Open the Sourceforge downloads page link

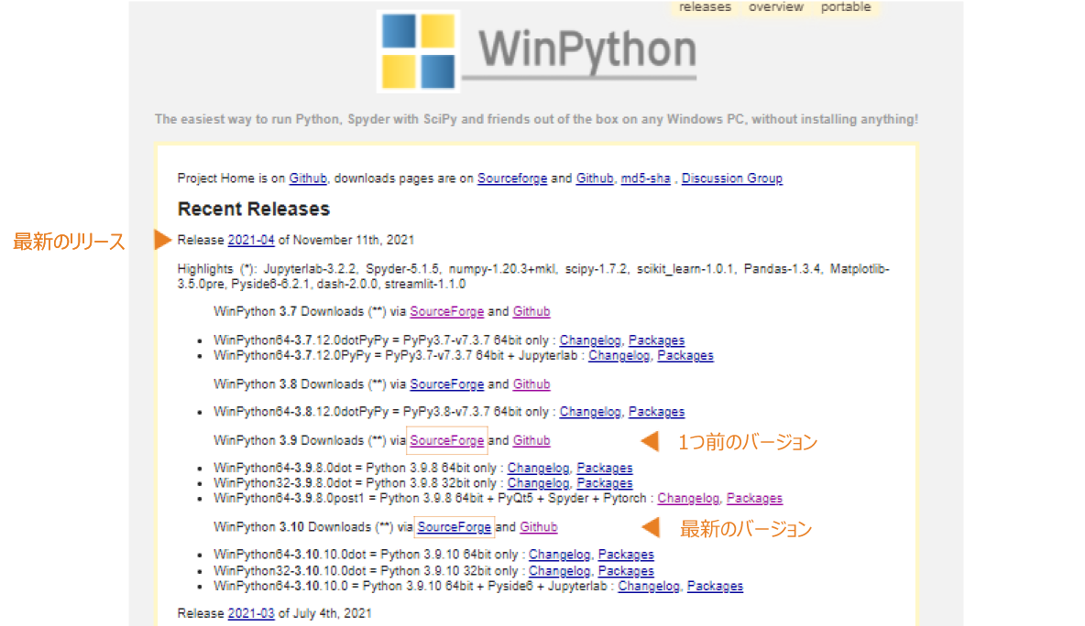[512, 178]
